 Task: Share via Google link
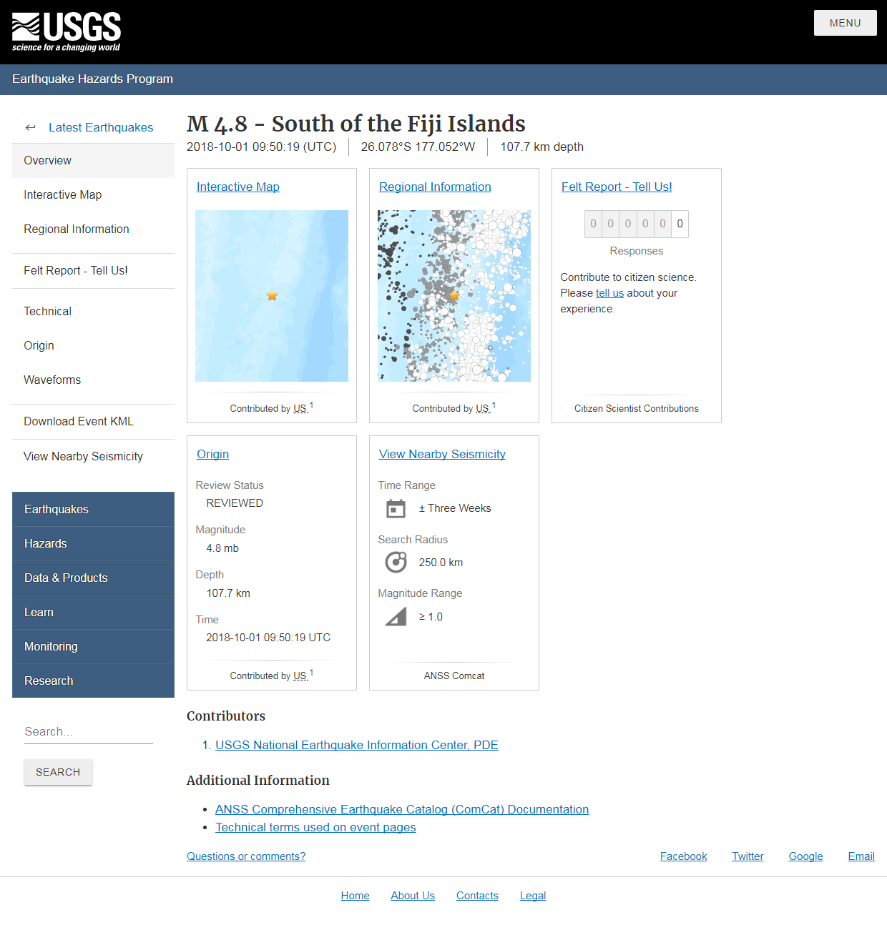point(805,856)
